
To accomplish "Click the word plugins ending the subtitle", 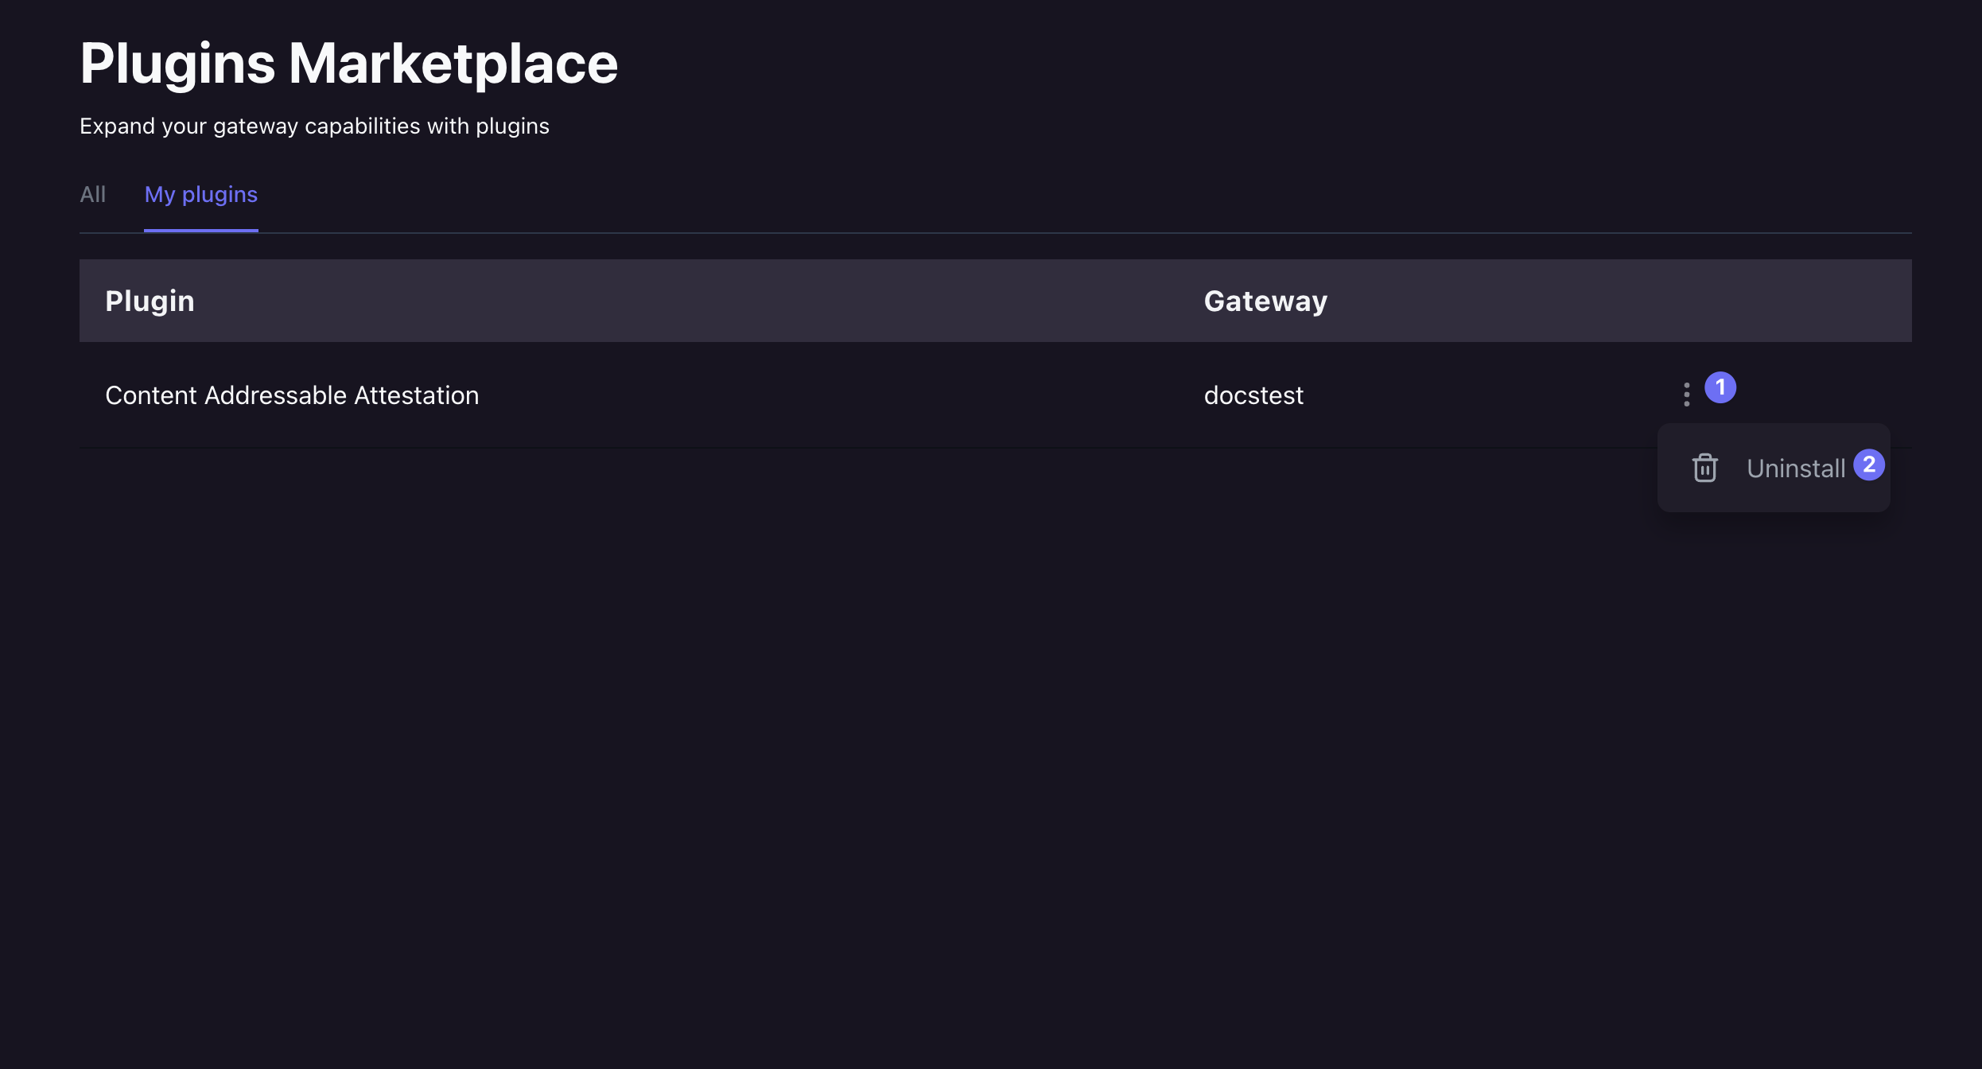I will tap(512, 126).
